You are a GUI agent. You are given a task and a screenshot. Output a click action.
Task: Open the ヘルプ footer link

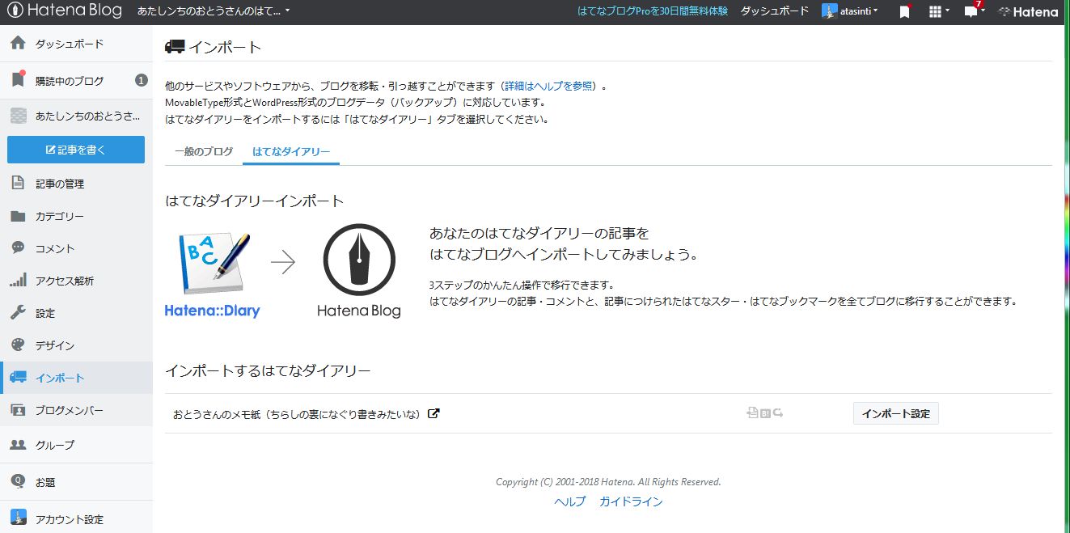569,501
